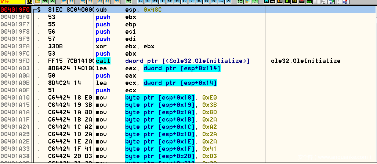The image size is (377, 164).
Task: Run the program with the play icon
Action: [64, 1]
